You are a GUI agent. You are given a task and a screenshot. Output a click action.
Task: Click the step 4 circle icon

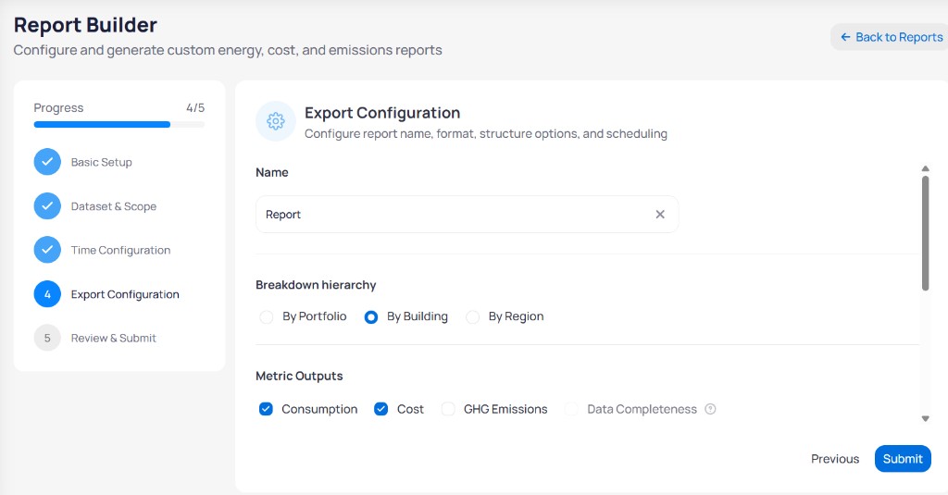(x=47, y=294)
